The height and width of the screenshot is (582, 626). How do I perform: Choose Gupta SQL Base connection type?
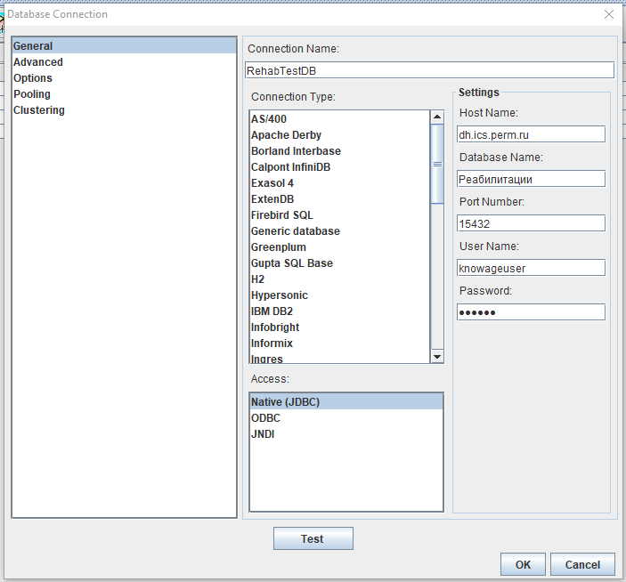point(340,263)
